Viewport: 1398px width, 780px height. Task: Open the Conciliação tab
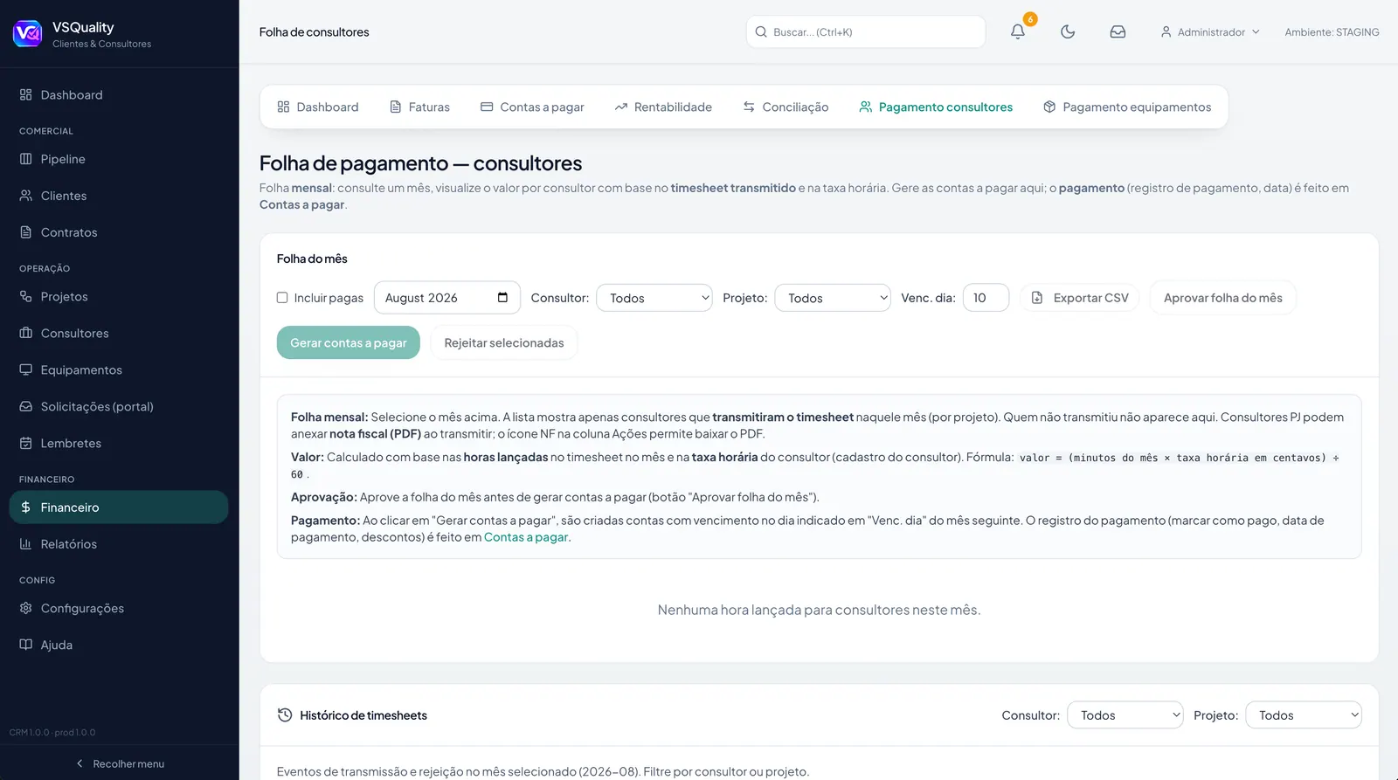(786, 107)
